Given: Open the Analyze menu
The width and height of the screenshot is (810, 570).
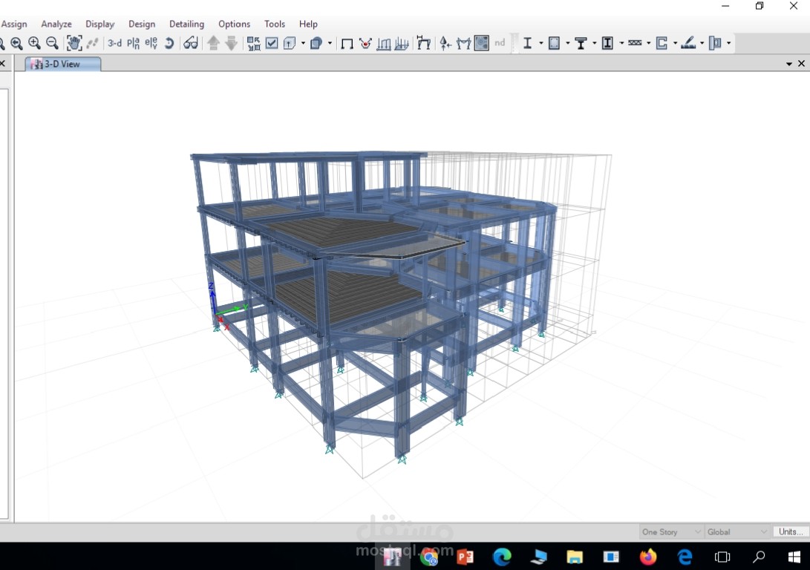Looking at the screenshot, I should tap(56, 24).
